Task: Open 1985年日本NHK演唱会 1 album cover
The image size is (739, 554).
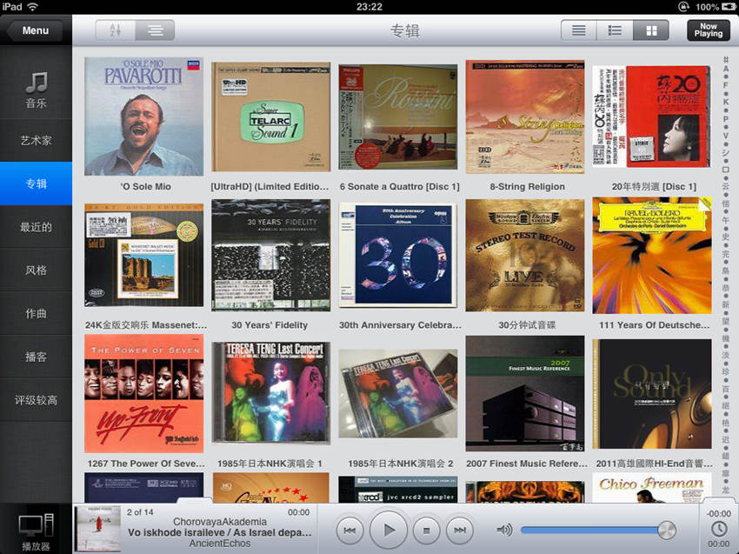Action: click(271, 393)
